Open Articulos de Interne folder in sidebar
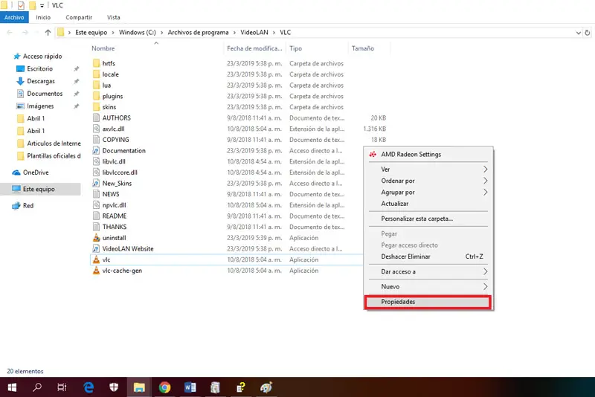Viewport: 595px width, 397px height. (x=54, y=143)
